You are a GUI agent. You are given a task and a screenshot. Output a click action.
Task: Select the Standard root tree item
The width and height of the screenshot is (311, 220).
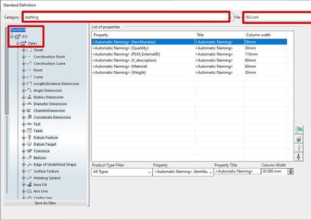coord(18,30)
